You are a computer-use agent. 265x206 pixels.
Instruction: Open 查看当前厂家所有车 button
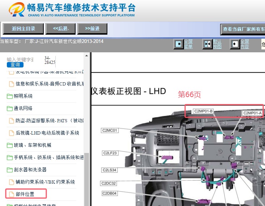click(x=243, y=29)
